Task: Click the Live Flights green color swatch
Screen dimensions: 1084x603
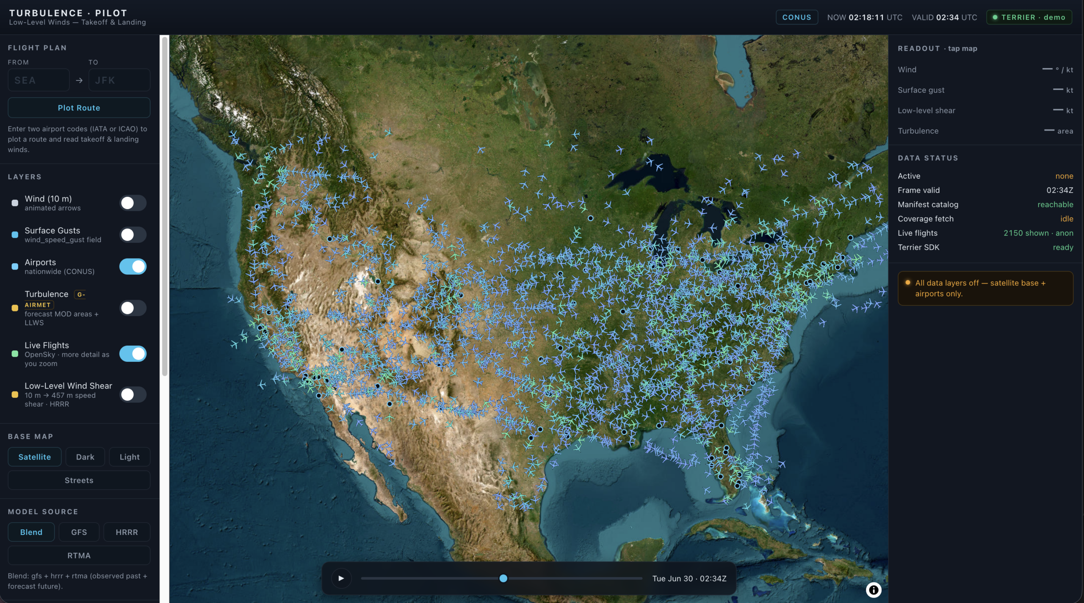Action: click(15, 354)
